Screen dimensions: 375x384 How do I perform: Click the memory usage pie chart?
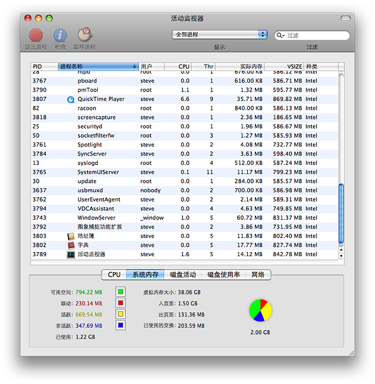pos(260,310)
